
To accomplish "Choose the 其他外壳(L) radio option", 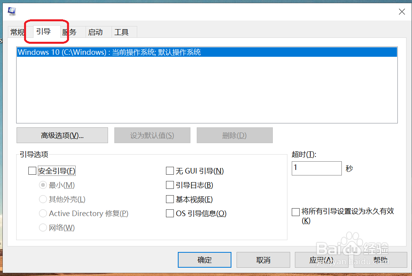I will coord(43,199).
